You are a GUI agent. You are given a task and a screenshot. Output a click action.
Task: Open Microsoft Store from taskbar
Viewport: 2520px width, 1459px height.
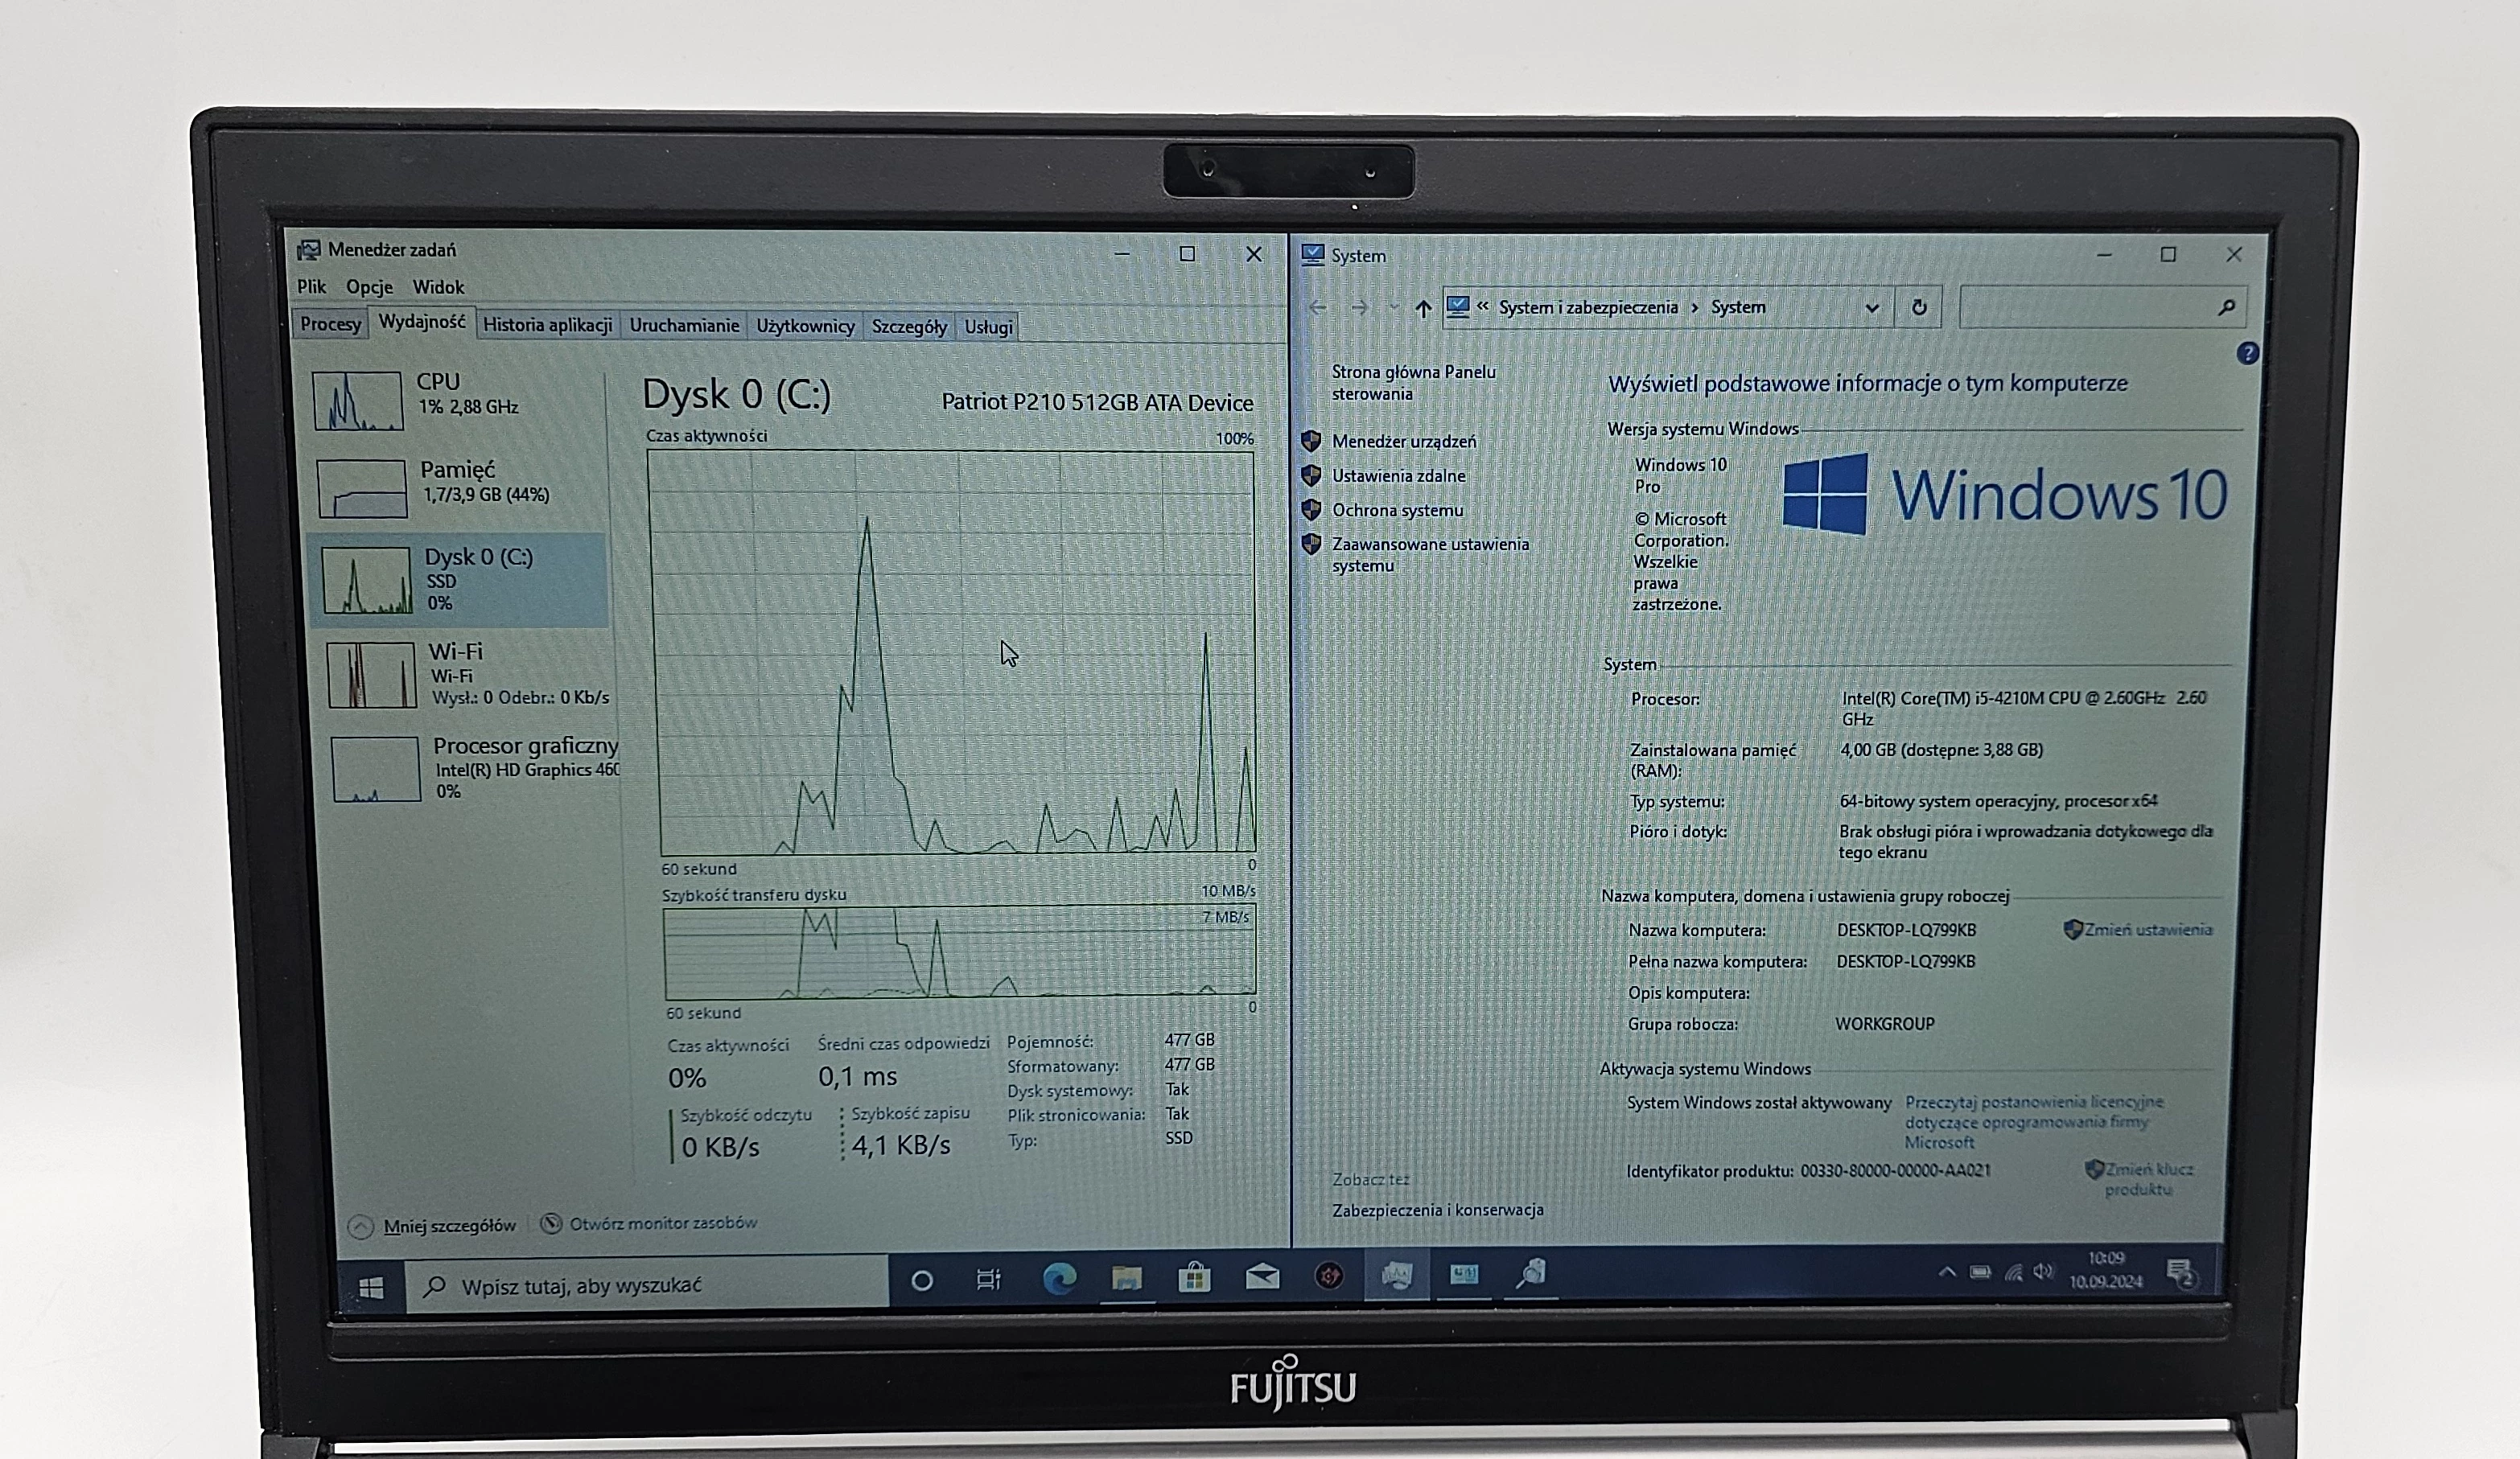(x=1194, y=1276)
